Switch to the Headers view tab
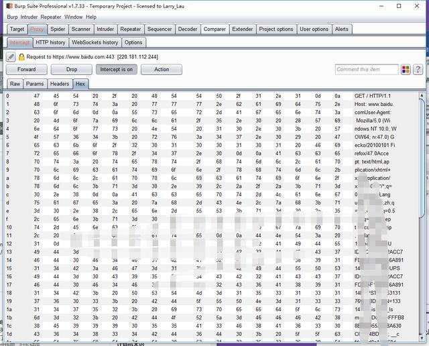The image size is (429, 346). tap(60, 84)
